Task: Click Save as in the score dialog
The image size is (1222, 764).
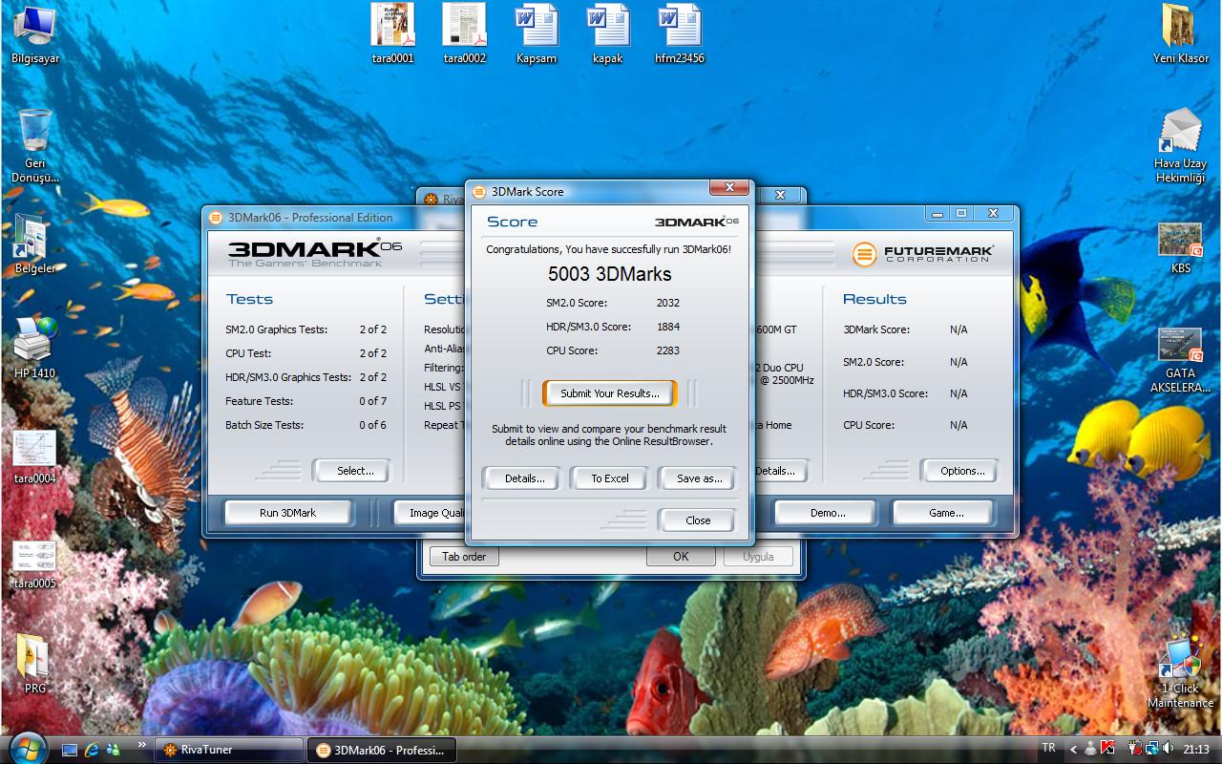Action: tap(699, 478)
